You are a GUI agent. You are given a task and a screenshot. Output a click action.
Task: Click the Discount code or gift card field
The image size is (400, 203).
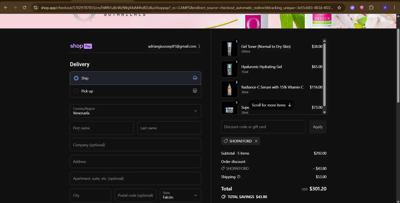pyautogui.click(x=263, y=127)
